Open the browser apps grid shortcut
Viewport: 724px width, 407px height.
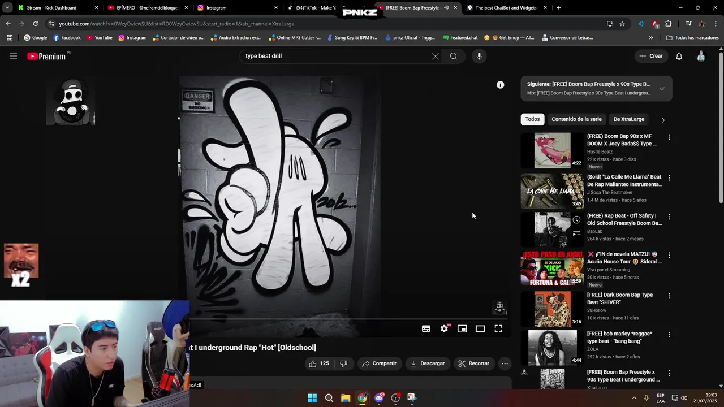point(10,38)
